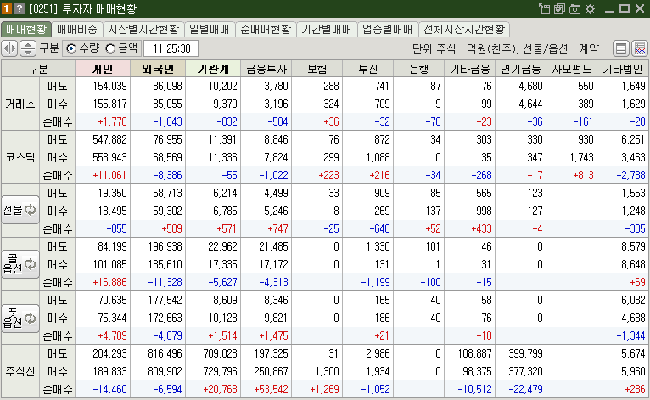Click the 기타금융 column header
The height and width of the screenshot is (400, 650).
point(469,69)
